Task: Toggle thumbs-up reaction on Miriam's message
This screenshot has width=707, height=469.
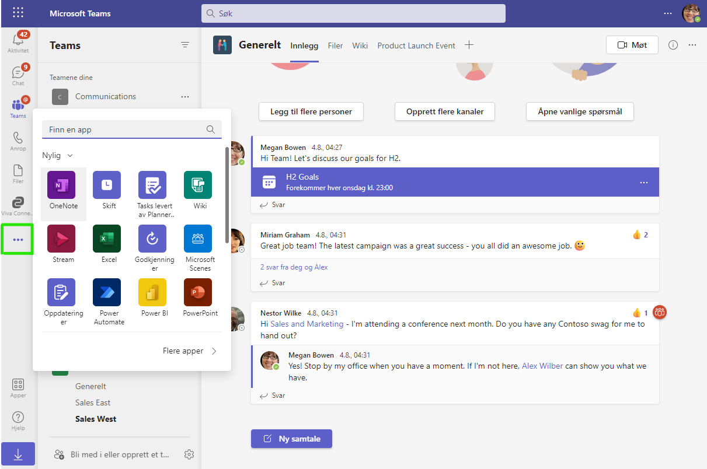Action: [x=638, y=235]
